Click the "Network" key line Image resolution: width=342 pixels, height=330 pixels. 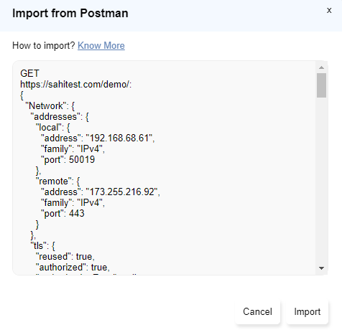[x=50, y=105]
